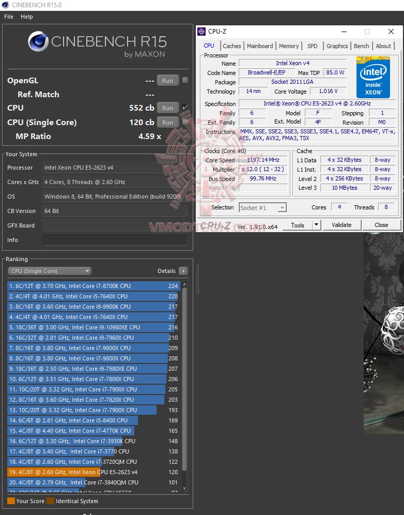Screen dimensions: 404x515
Task: Open the CPU (Single Core) ranking dropdown
Action: click(x=50, y=271)
